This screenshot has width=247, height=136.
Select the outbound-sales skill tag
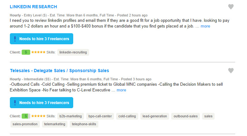tap(186, 116)
